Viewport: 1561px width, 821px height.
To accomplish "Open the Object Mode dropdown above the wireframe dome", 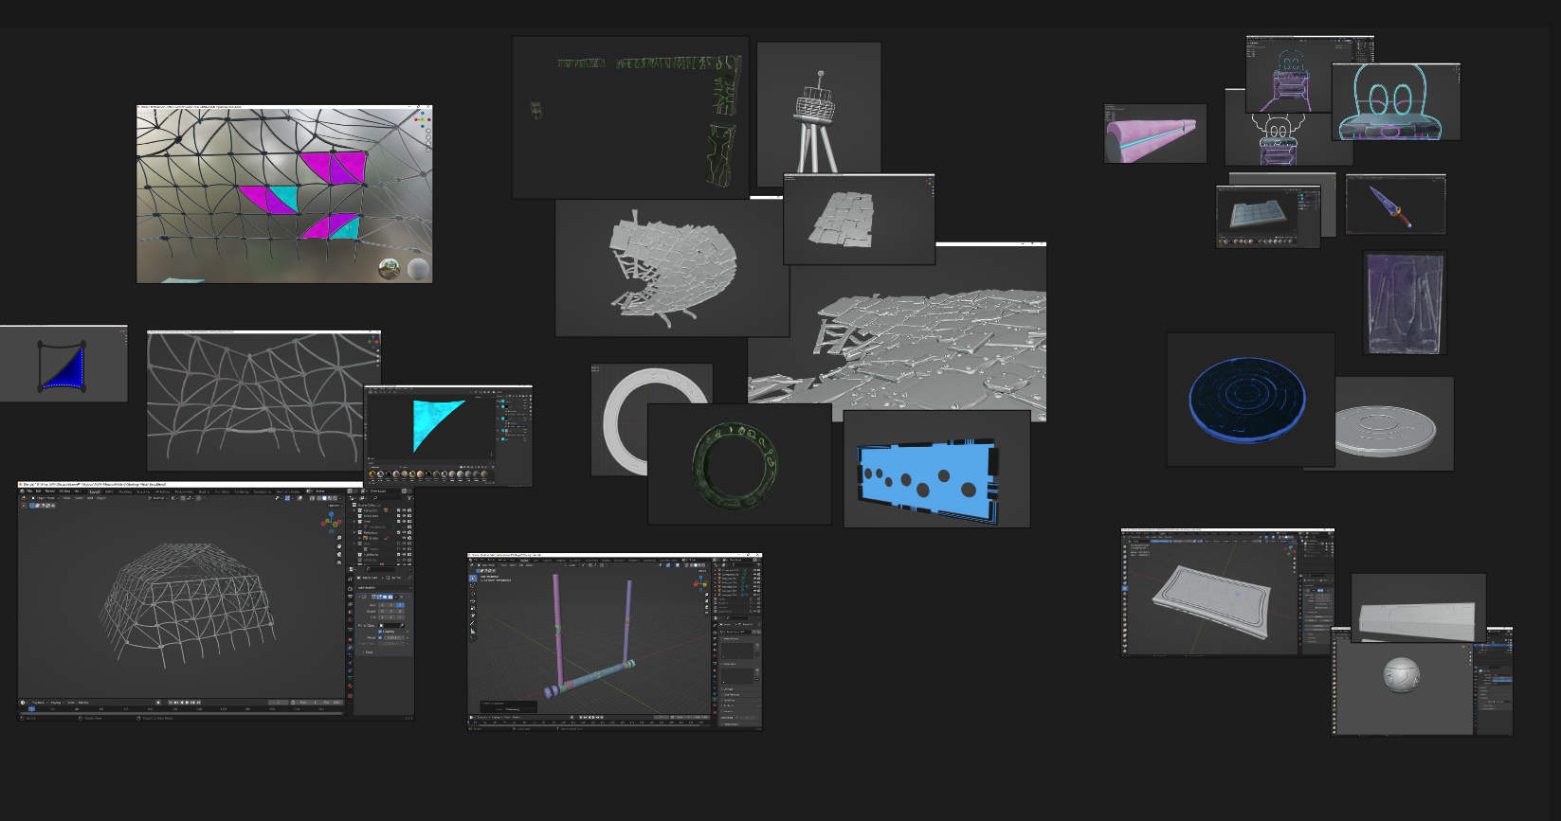I will 45,498.
